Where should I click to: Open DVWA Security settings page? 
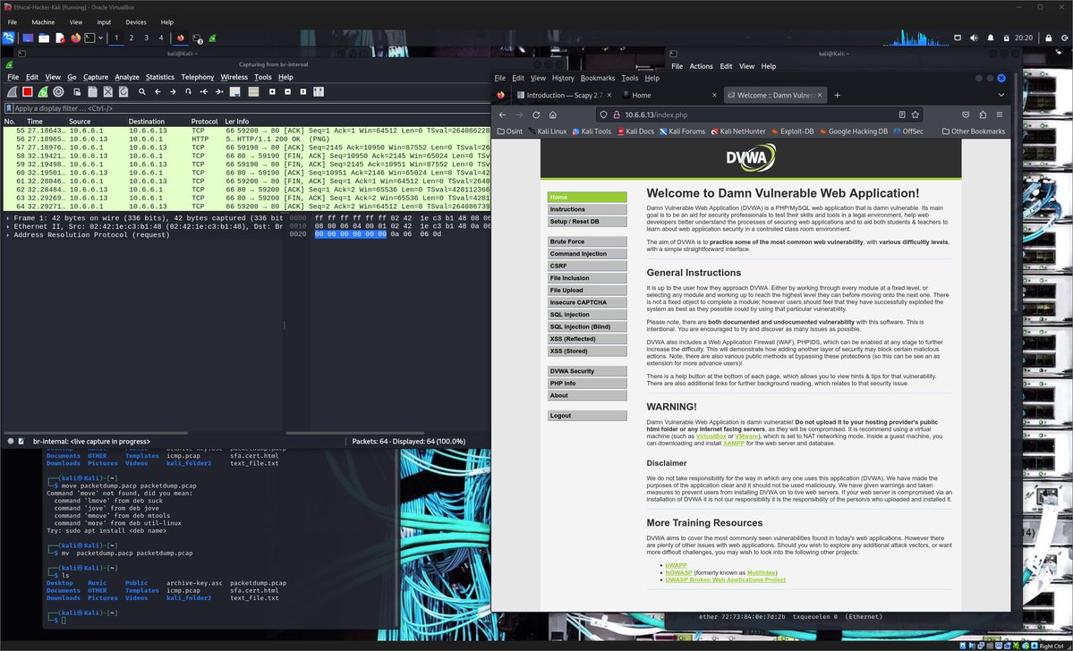point(587,371)
